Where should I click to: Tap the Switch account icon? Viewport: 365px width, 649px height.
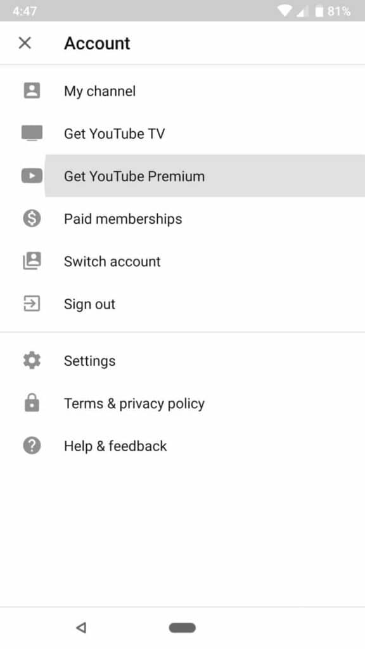pyautogui.click(x=32, y=261)
